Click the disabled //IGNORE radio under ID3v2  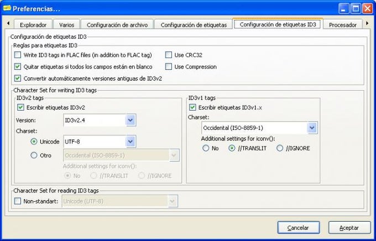tap(142, 176)
